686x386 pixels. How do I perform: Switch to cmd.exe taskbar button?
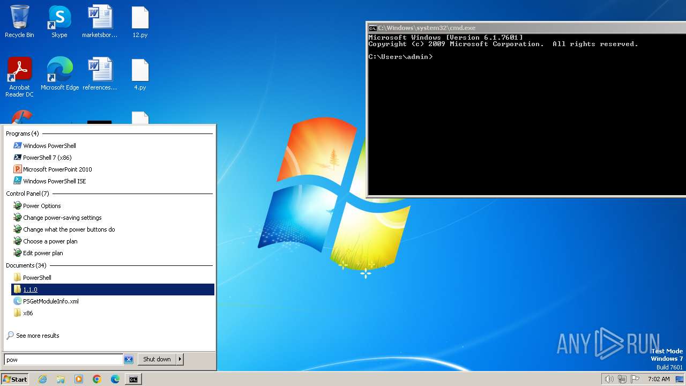[133, 379]
